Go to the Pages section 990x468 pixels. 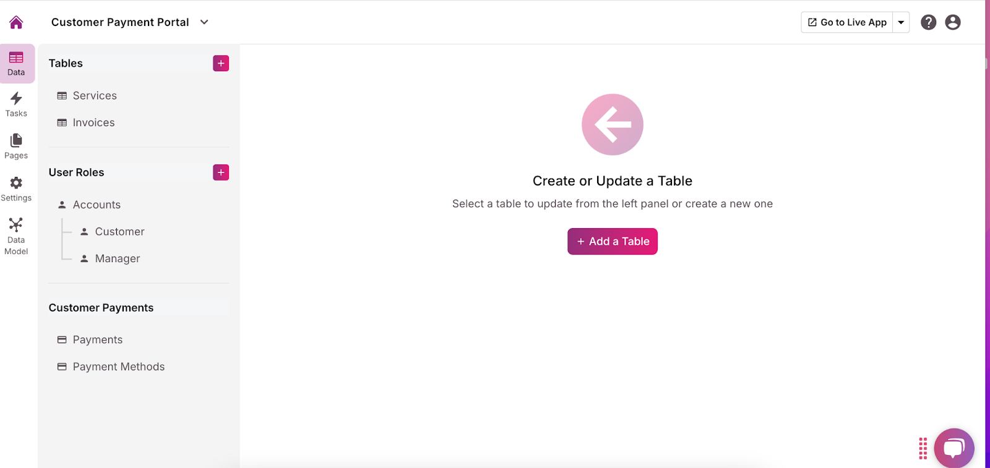click(16, 147)
